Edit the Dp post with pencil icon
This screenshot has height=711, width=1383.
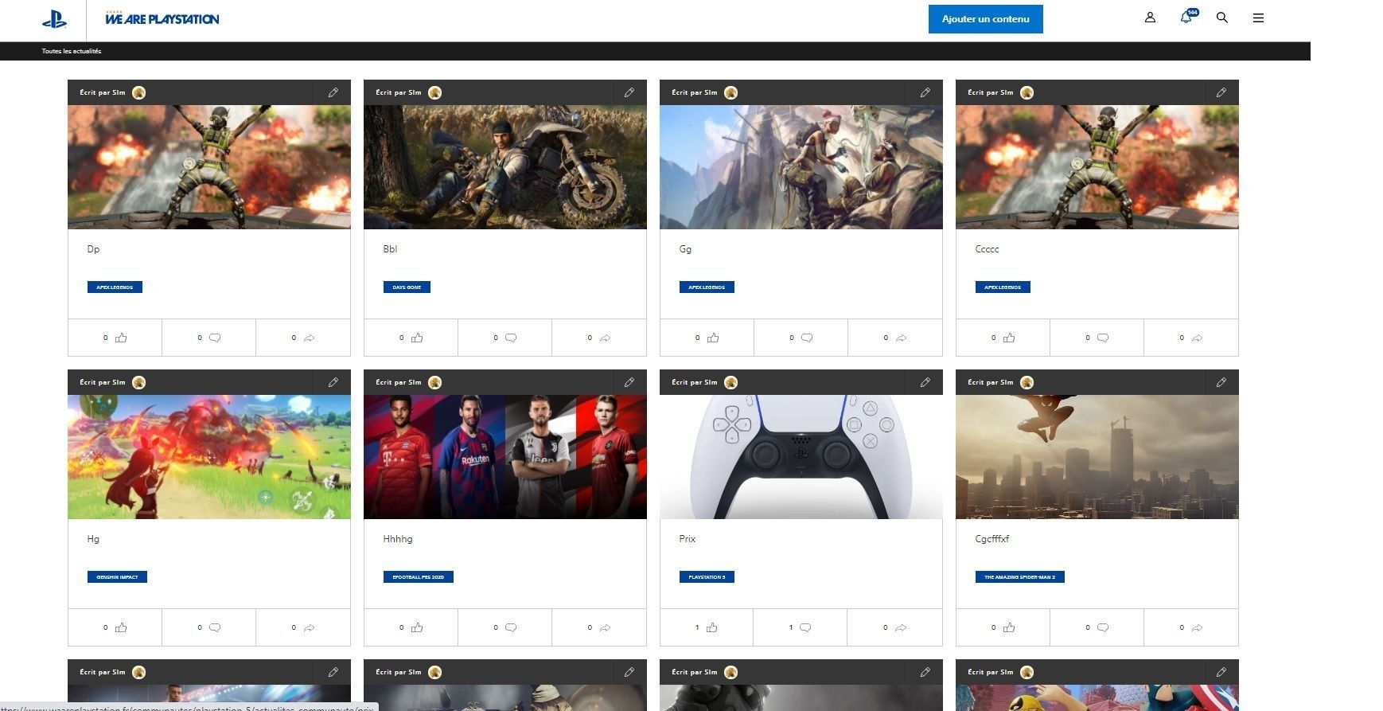[333, 92]
